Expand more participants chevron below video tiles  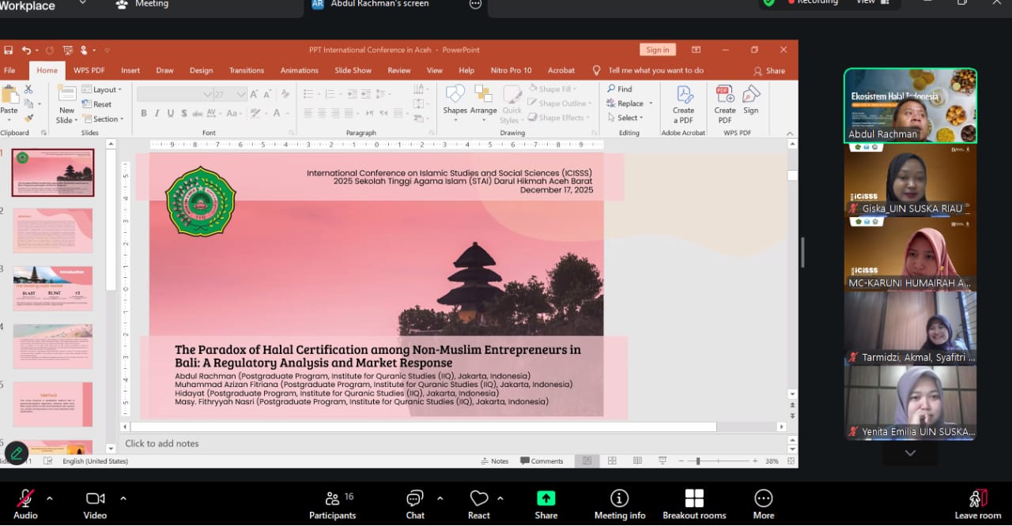point(910,453)
